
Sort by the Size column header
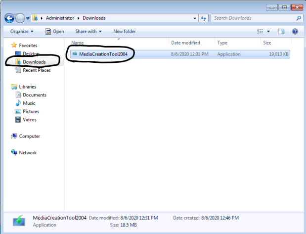[267, 43]
